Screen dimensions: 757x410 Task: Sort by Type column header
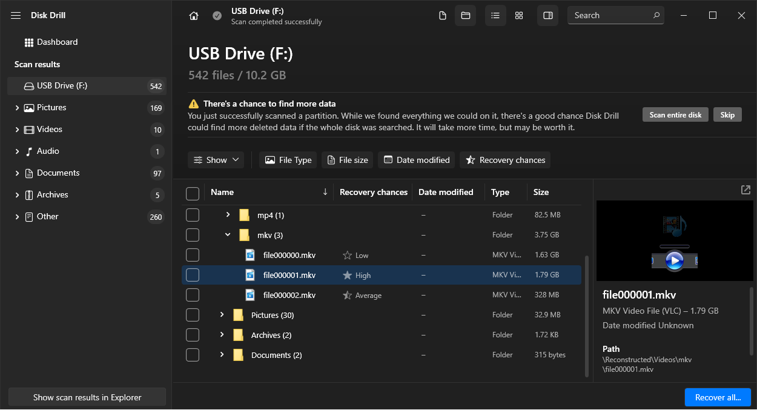[500, 192]
